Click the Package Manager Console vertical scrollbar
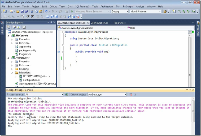The image size is (201, 136). pyautogui.click(x=193, y=112)
